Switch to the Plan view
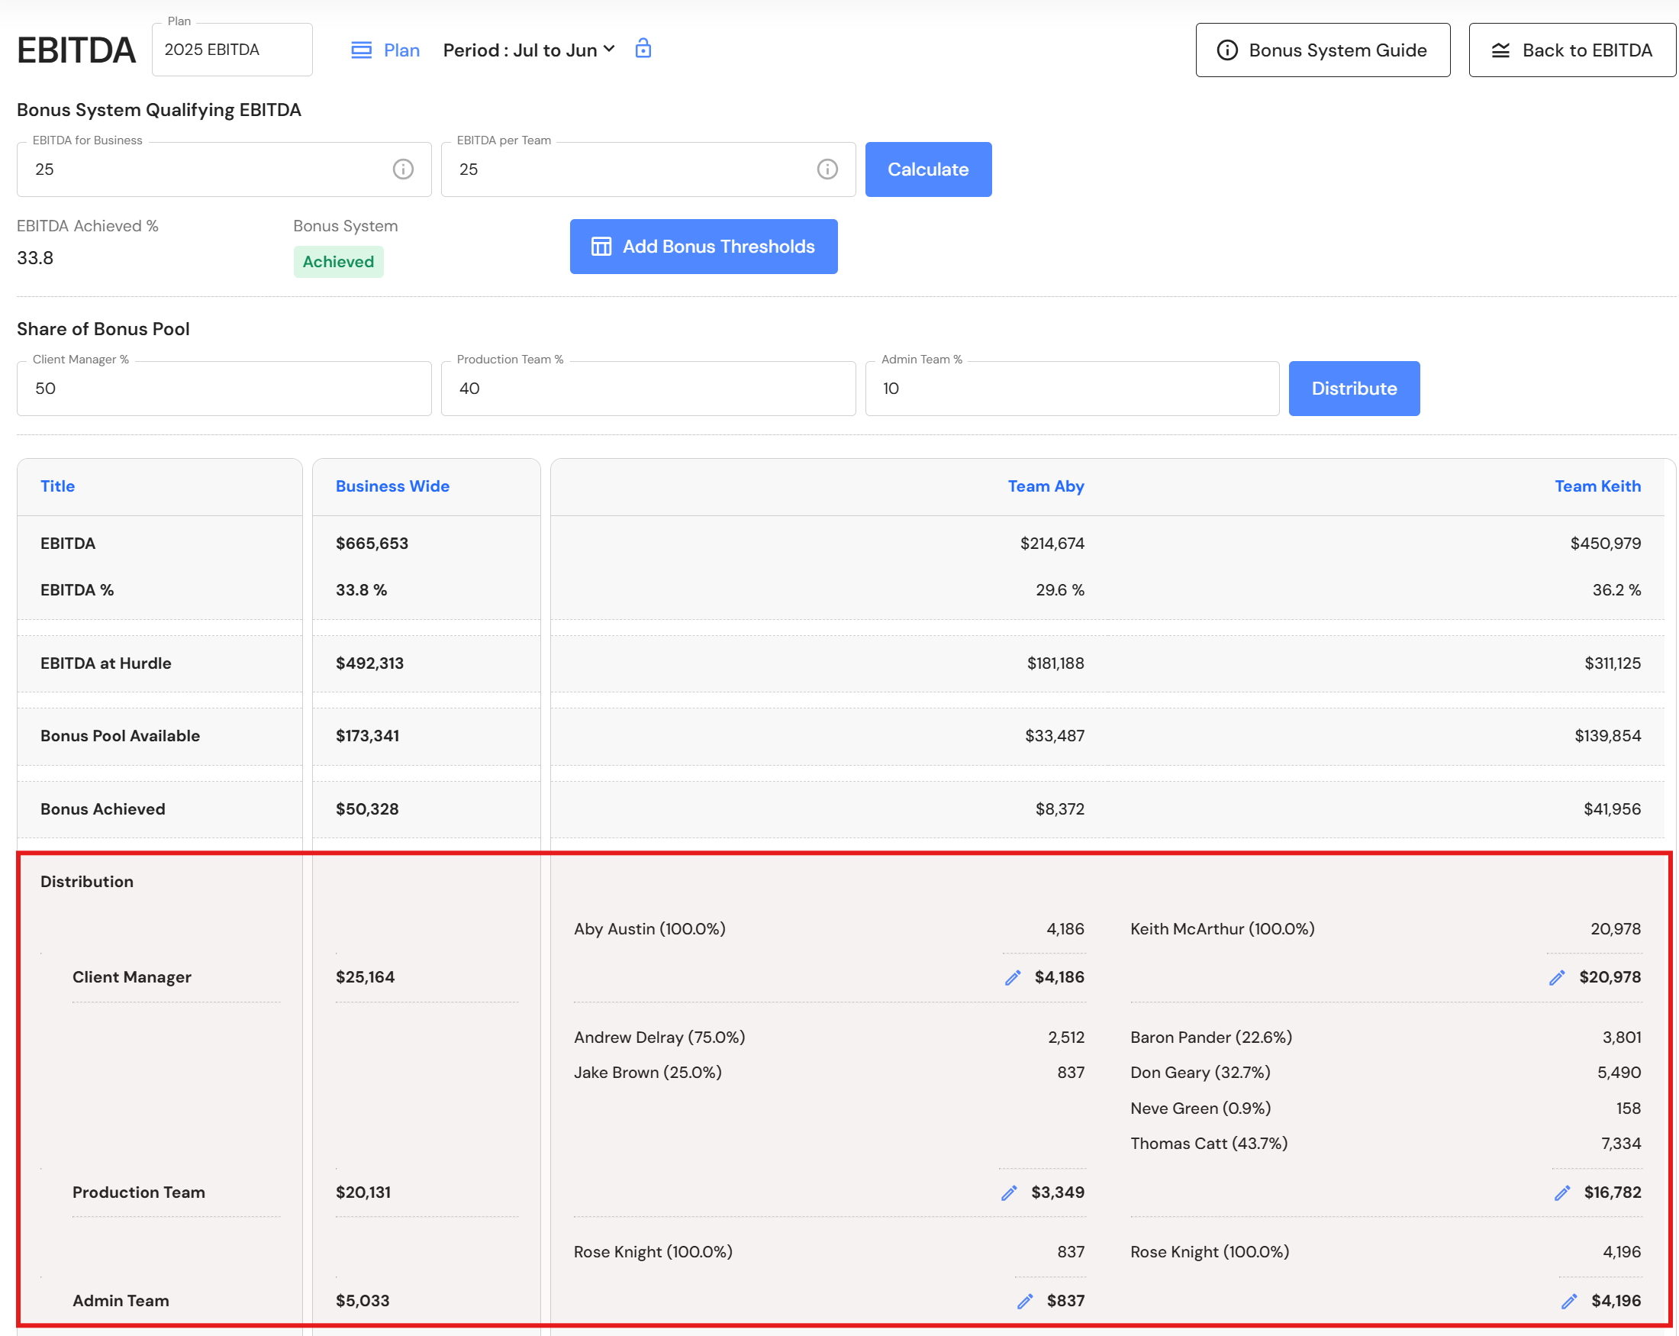The image size is (1679, 1336). 385,50
